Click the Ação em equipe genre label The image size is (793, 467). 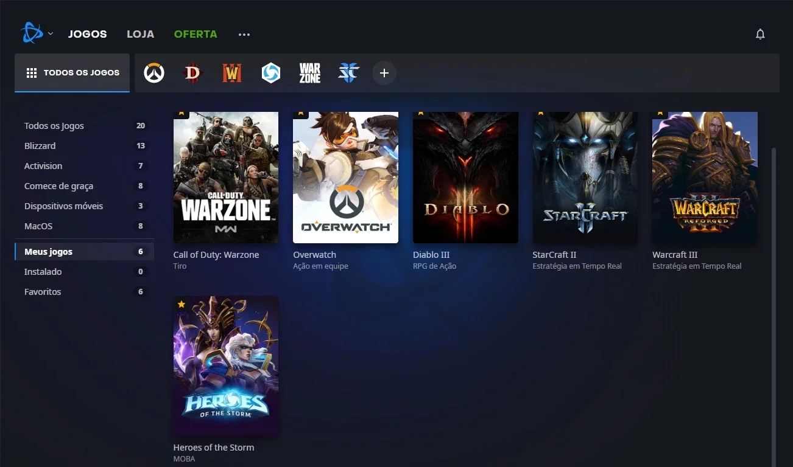(320, 266)
